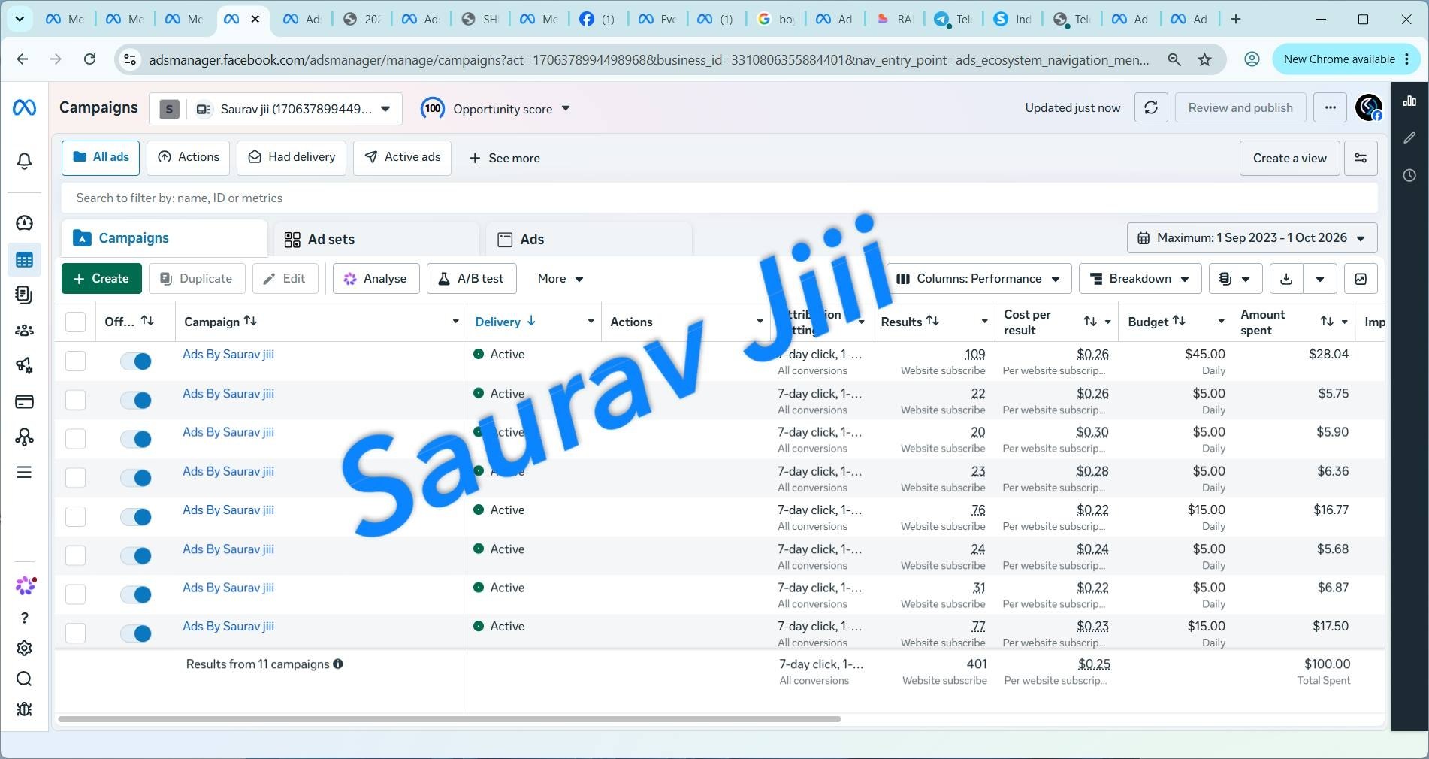Open edit pencil on right rail
Image resolution: width=1429 pixels, height=759 pixels.
point(1409,138)
